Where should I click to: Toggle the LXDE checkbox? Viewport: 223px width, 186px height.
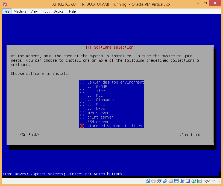click(x=82, y=108)
